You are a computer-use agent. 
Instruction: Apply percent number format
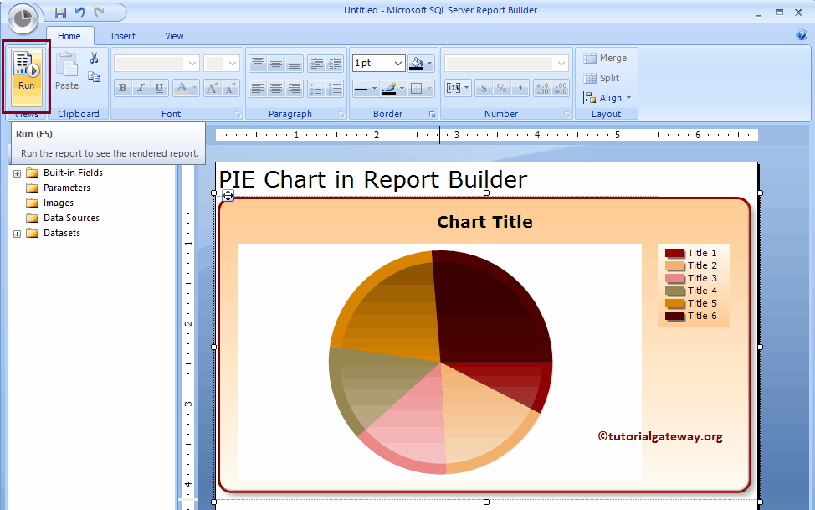point(501,89)
